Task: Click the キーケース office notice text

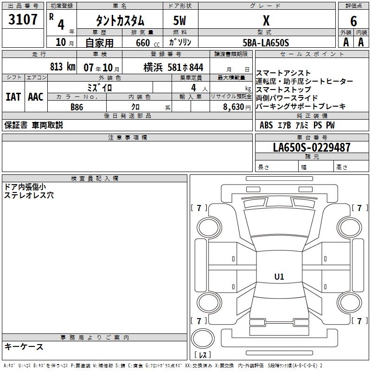Action: pyautogui.click(x=24, y=346)
